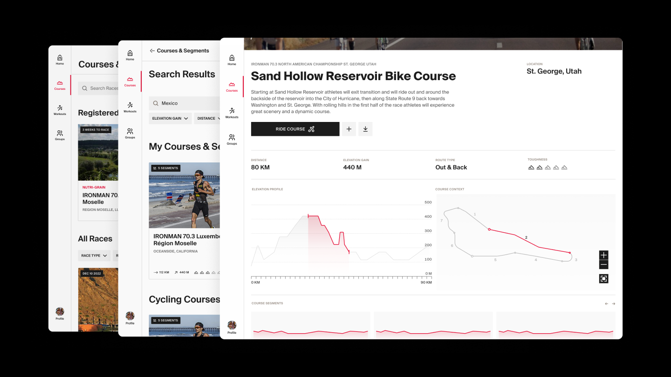This screenshot has width=671, height=377.
Task: Select Courses in the Search Results window sidebar
Action: (130, 81)
